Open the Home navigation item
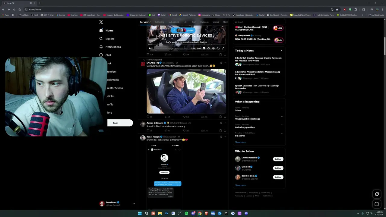The image size is (386, 217). [106, 30]
